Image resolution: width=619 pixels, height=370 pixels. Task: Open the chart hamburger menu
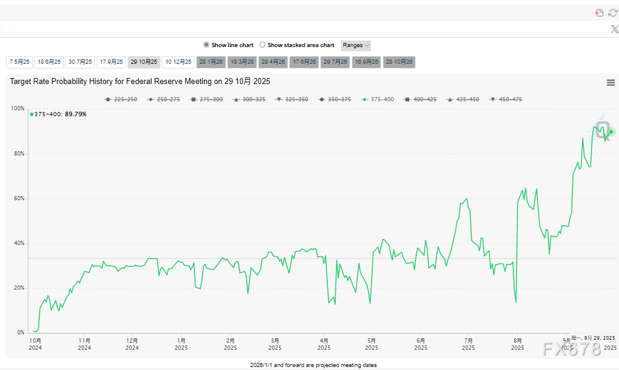click(x=611, y=83)
